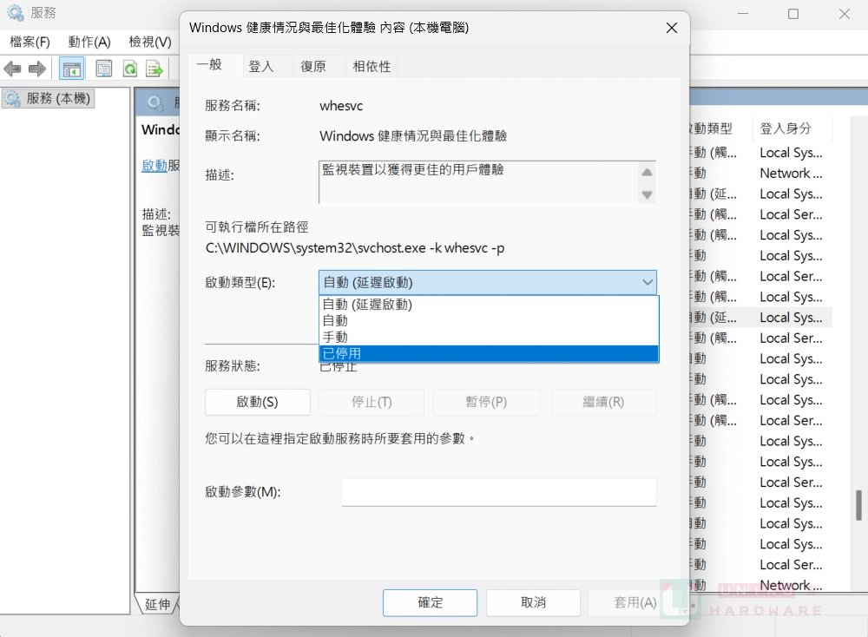
Task: Click the Back arrow in Services toolbar
Action: tap(12, 69)
